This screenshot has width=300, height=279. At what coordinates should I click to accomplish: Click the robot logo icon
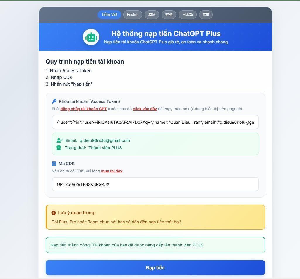click(91, 37)
